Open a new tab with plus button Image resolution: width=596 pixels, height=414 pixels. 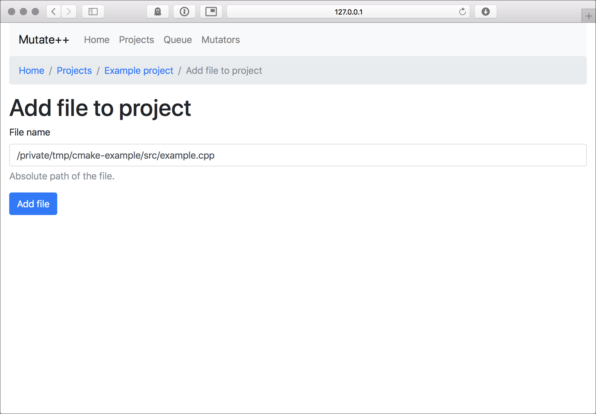(x=589, y=16)
